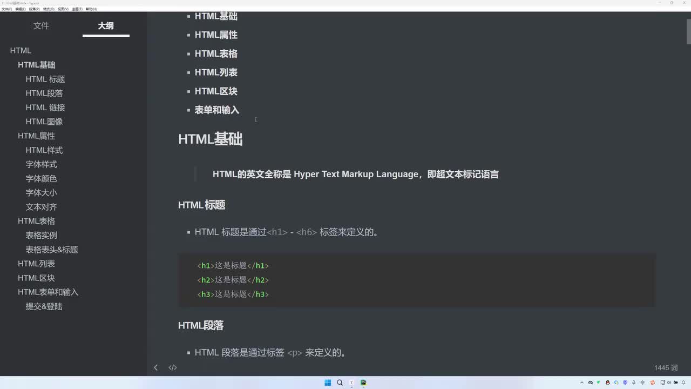Image resolution: width=691 pixels, height=389 pixels.
Task: Go to 文本对齐 in the outline
Action: coord(41,207)
